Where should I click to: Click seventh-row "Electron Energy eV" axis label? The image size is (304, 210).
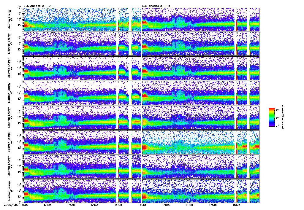10,166
